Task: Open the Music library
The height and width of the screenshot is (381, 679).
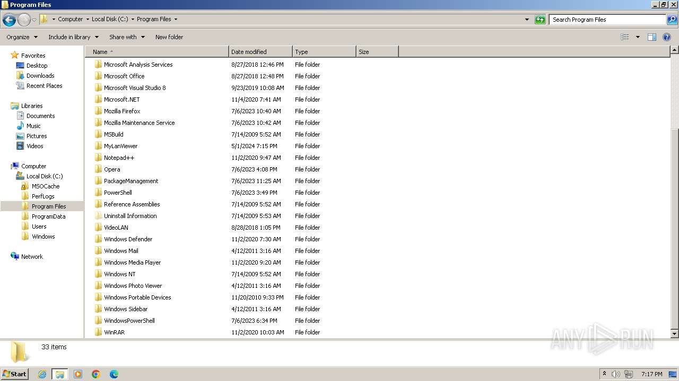Action: 33,126
